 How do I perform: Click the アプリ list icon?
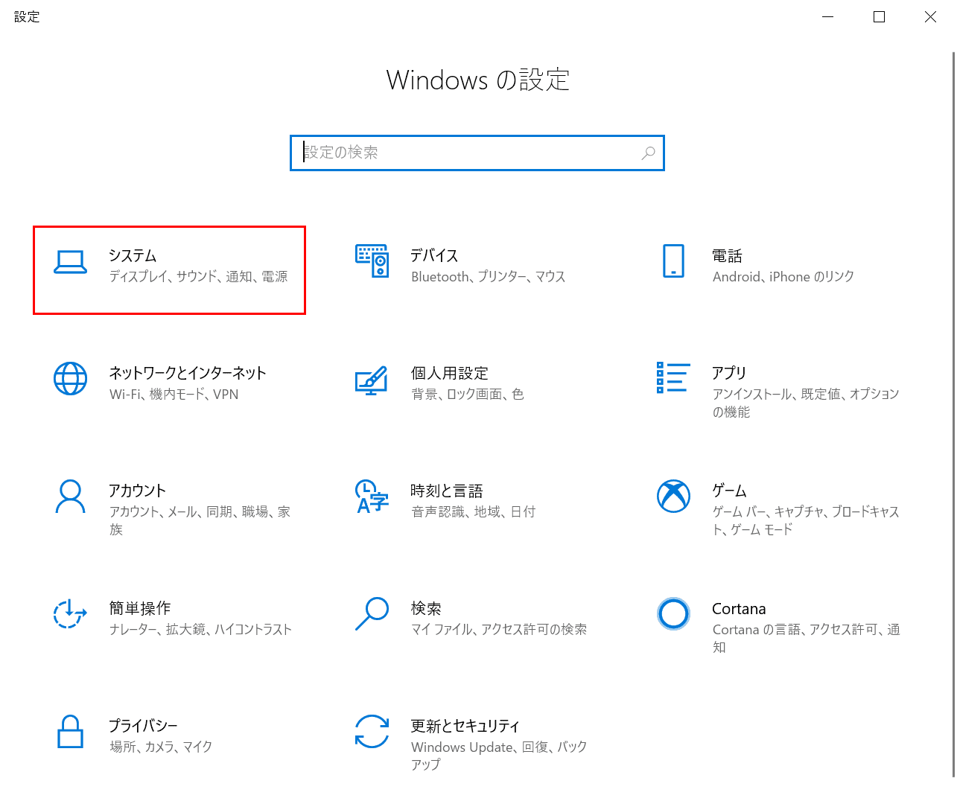[x=673, y=377]
